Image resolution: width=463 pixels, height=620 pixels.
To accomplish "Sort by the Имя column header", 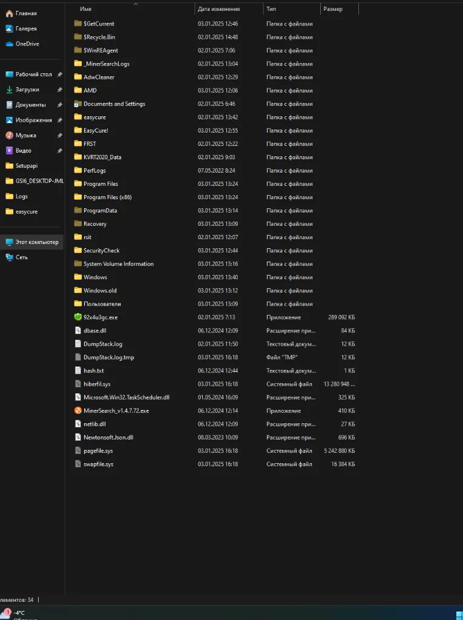I will [x=85, y=8].
